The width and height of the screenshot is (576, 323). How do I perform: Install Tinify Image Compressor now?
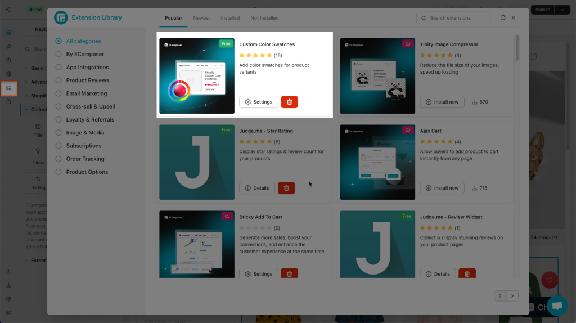click(x=442, y=102)
